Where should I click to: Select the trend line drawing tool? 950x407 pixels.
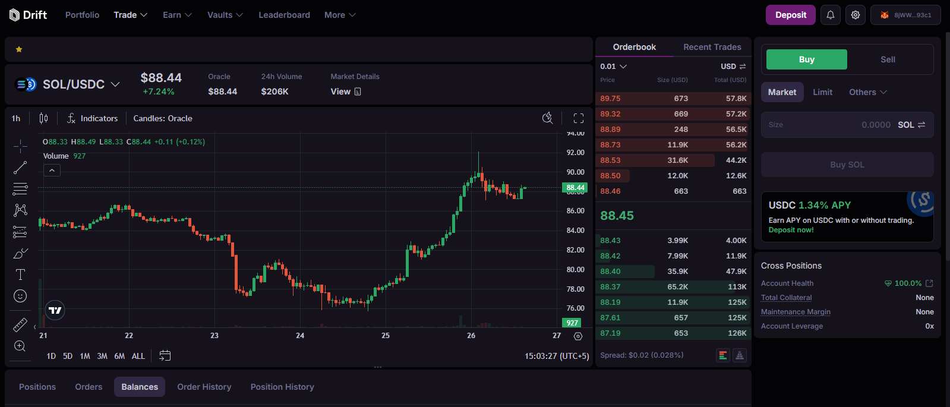[20, 168]
